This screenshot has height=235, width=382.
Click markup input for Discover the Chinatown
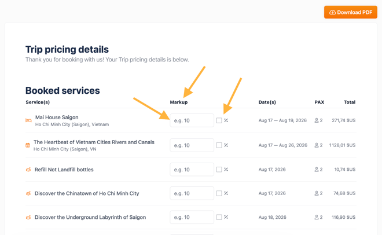pos(192,193)
